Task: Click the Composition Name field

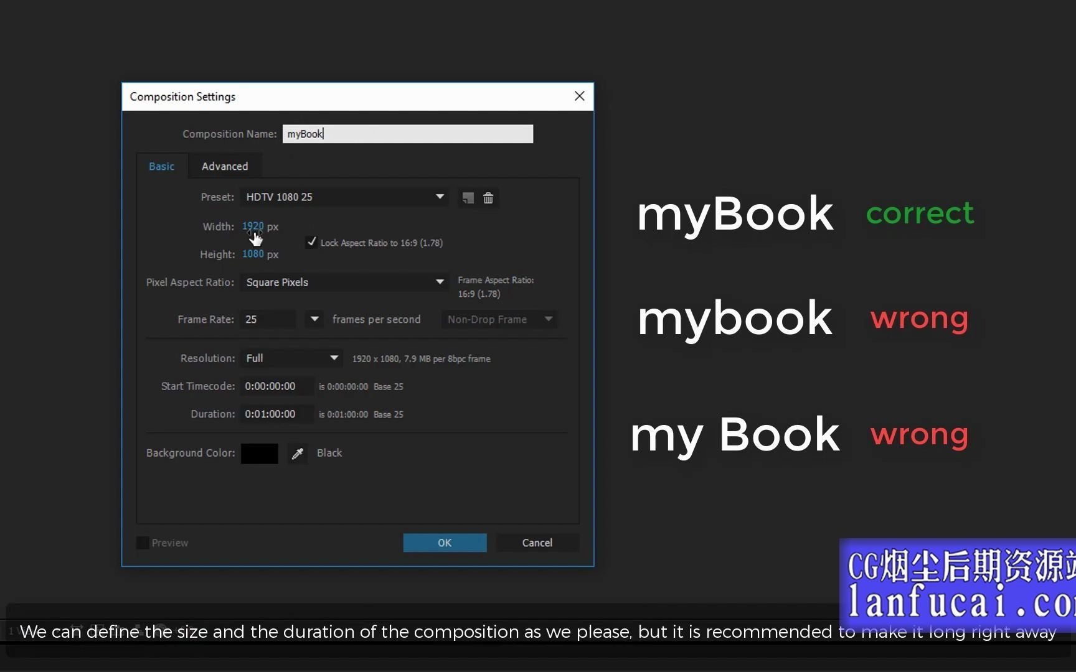Action: point(408,134)
